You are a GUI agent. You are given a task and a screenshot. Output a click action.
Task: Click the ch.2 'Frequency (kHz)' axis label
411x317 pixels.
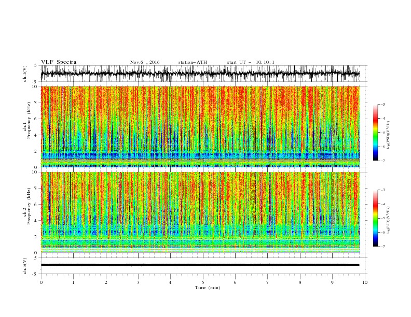coord(29,206)
